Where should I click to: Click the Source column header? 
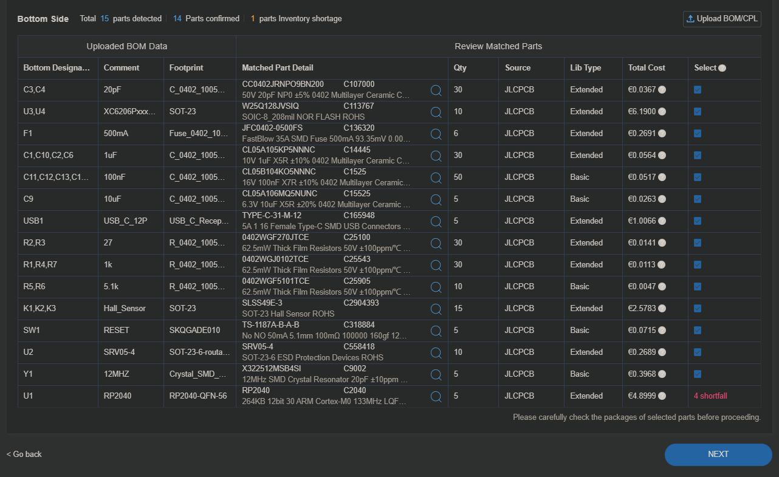(x=518, y=68)
